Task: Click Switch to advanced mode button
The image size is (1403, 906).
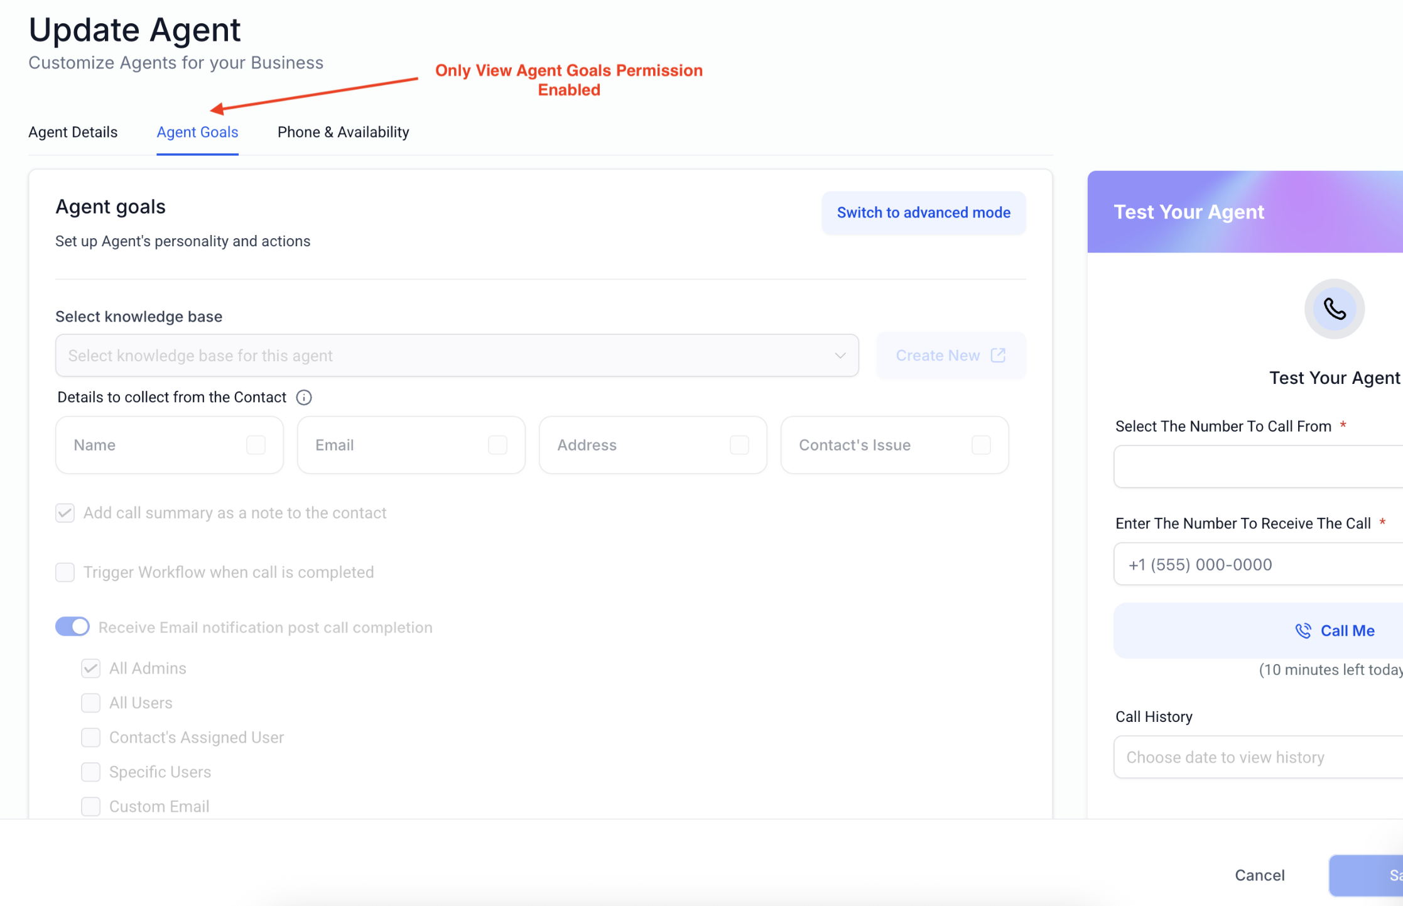Action: pyautogui.click(x=924, y=213)
